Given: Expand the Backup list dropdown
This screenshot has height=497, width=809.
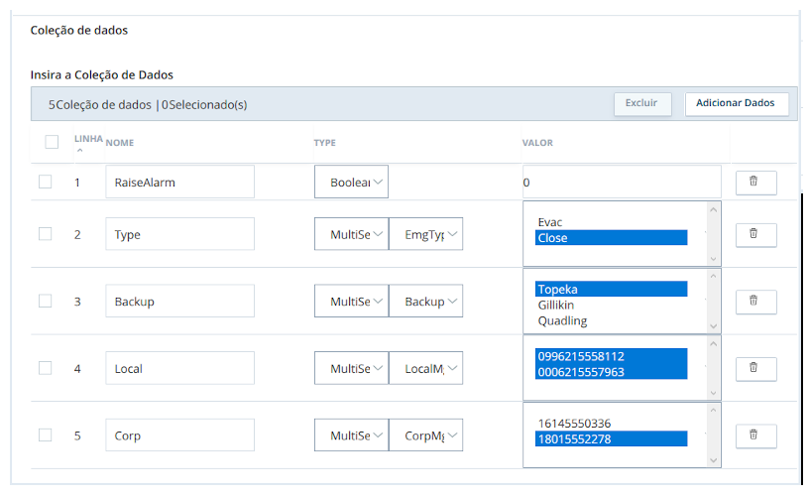Looking at the screenshot, I should click(425, 301).
